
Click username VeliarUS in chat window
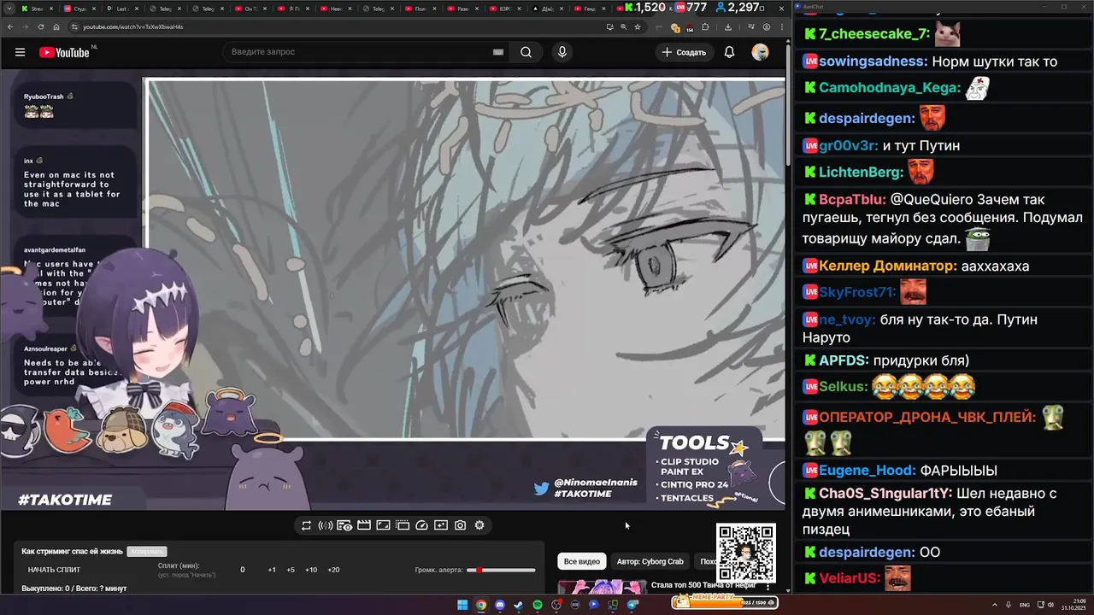[x=850, y=579]
